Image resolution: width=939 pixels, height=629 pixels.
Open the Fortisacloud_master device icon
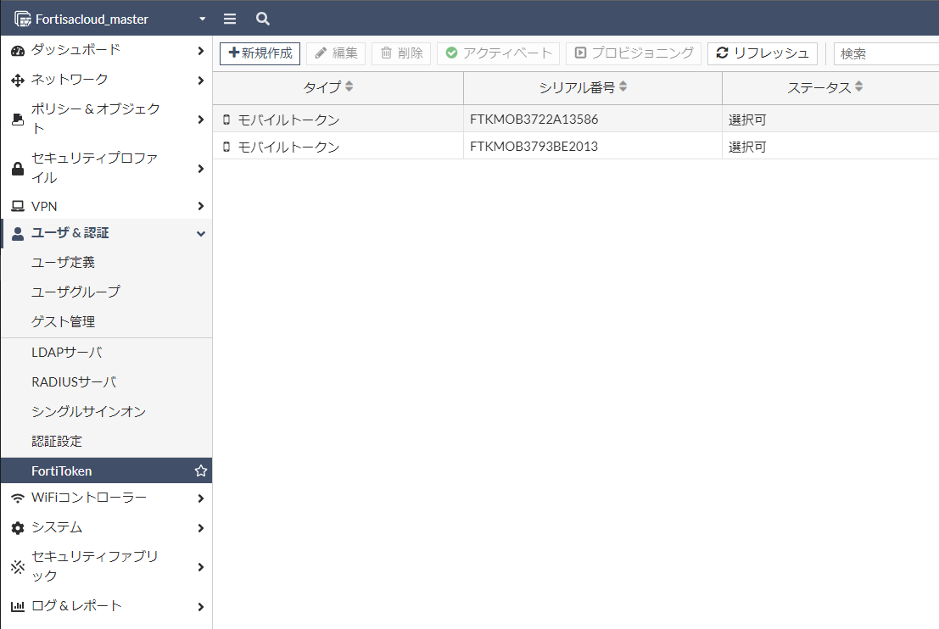pyautogui.click(x=23, y=19)
